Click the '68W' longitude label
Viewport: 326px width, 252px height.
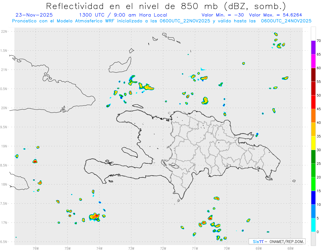coord(290,248)
